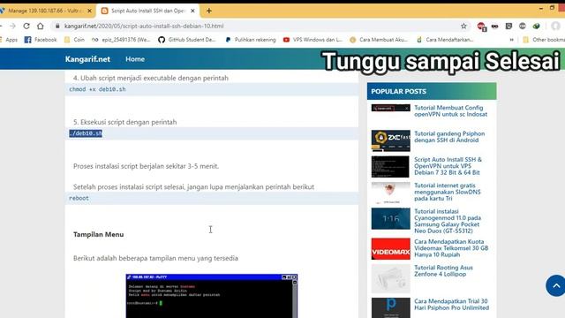Close the Script Auto Install SSH tab
Screen dimensions: 565x318
coord(192,11)
